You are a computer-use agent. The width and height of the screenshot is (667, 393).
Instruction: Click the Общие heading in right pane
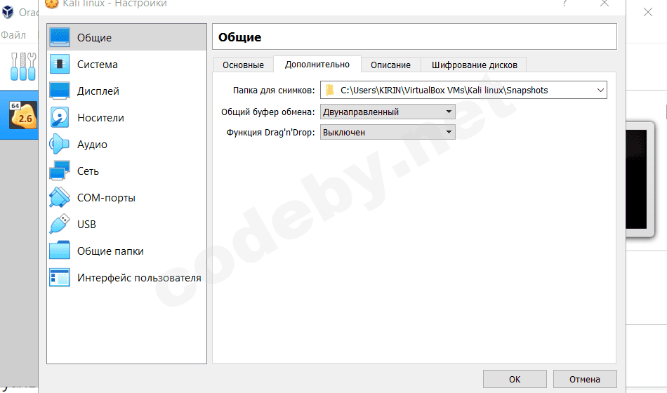tap(240, 37)
